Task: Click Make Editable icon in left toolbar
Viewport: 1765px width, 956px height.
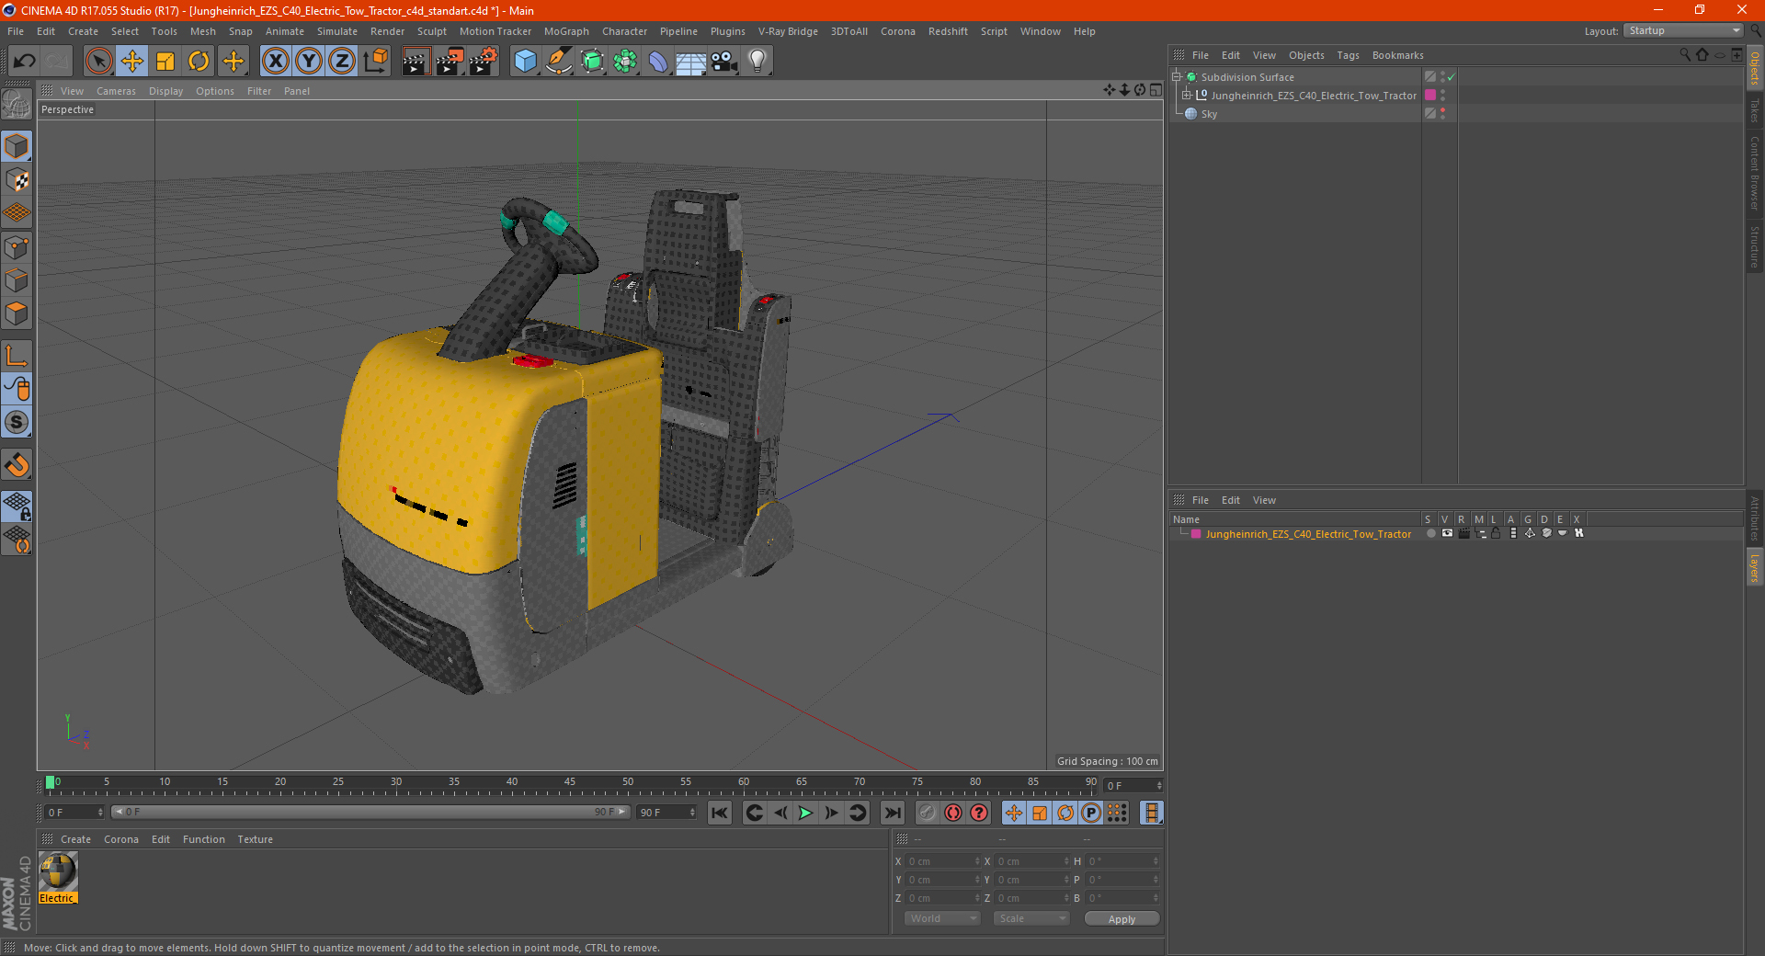Action: (17, 106)
